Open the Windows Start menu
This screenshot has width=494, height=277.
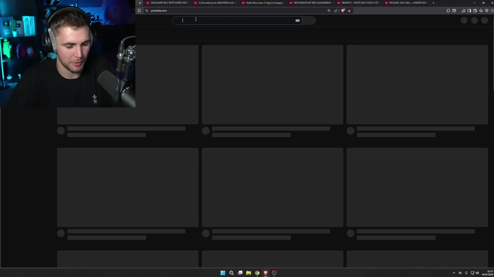pos(223,273)
